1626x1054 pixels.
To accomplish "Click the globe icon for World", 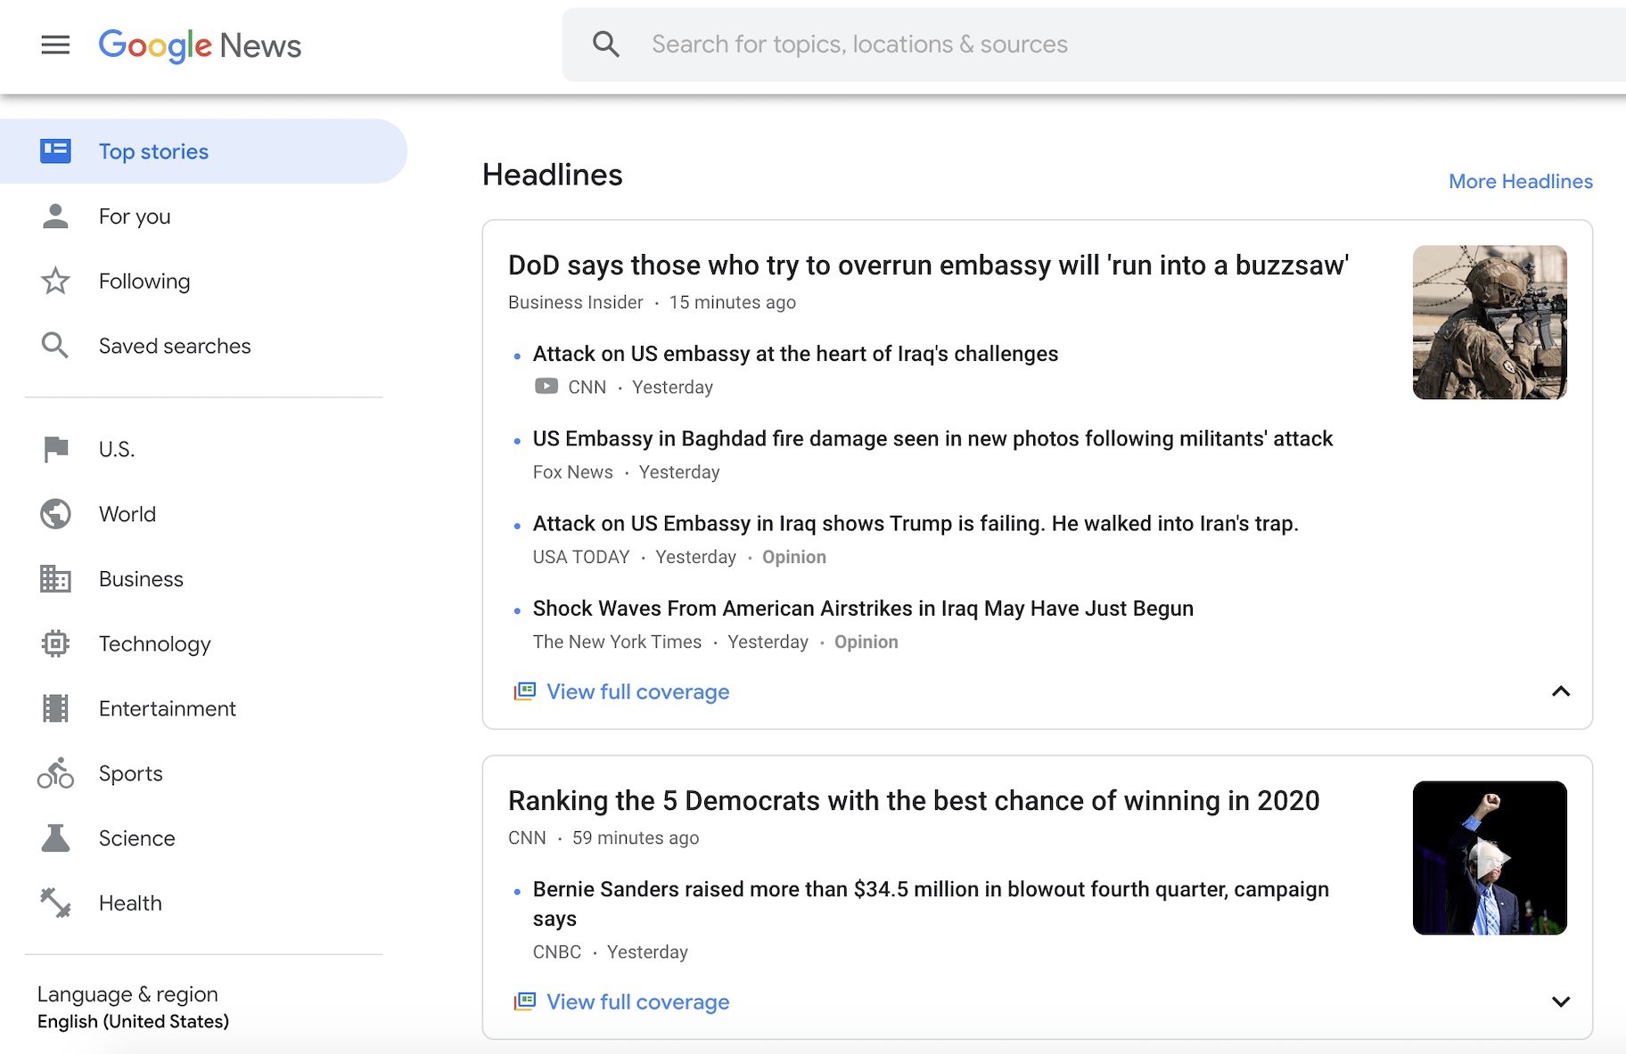I will pyautogui.click(x=55, y=514).
